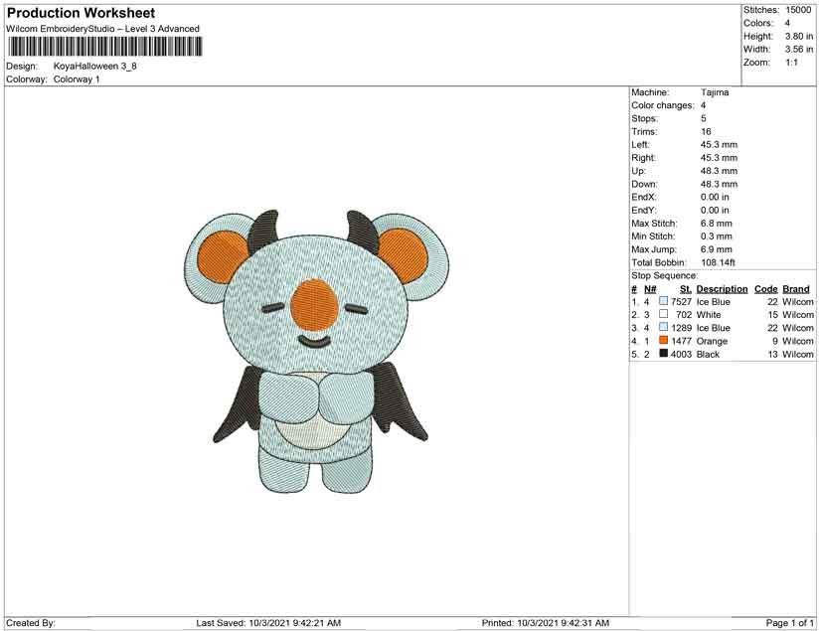820x631 pixels.
Task: Click the barcode under the software name
Action: pos(104,47)
